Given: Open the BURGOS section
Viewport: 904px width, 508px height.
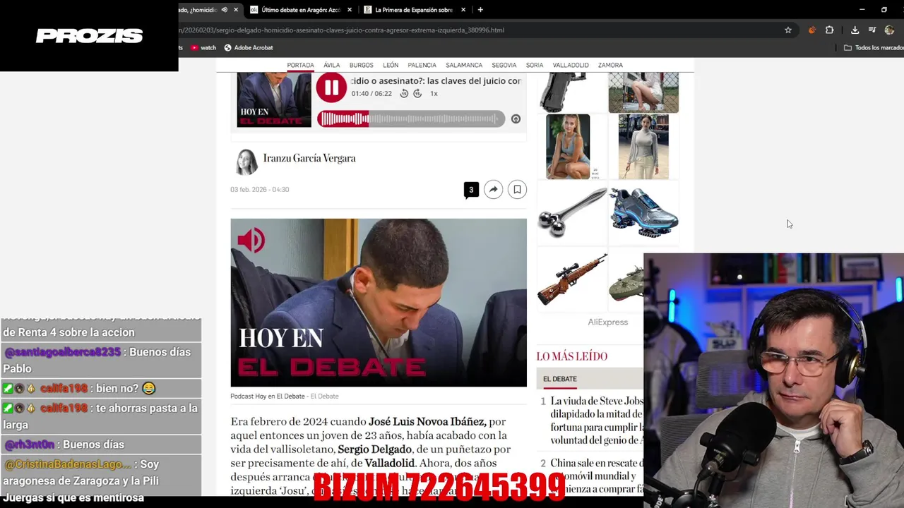Looking at the screenshot, I should (x=362, y=65).
